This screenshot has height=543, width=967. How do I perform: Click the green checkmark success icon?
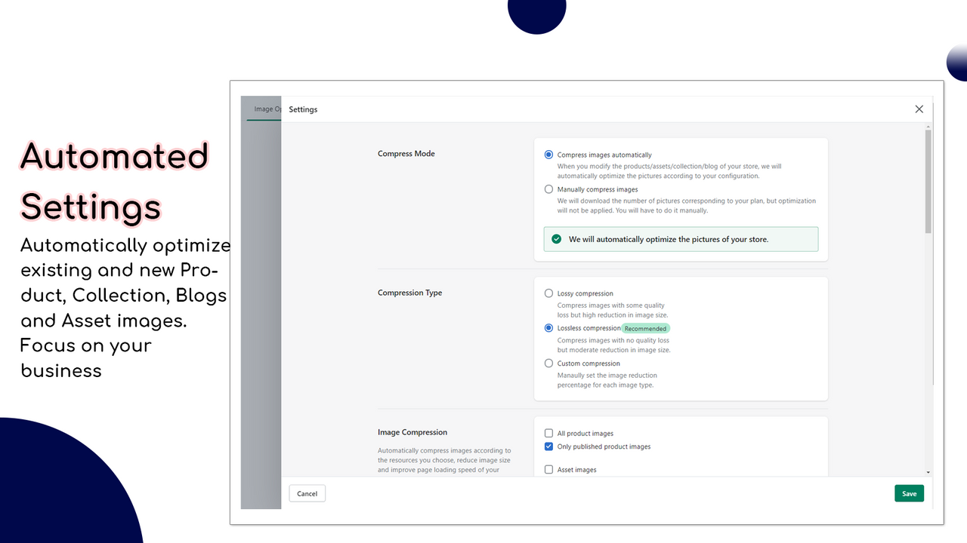point(556,239)
